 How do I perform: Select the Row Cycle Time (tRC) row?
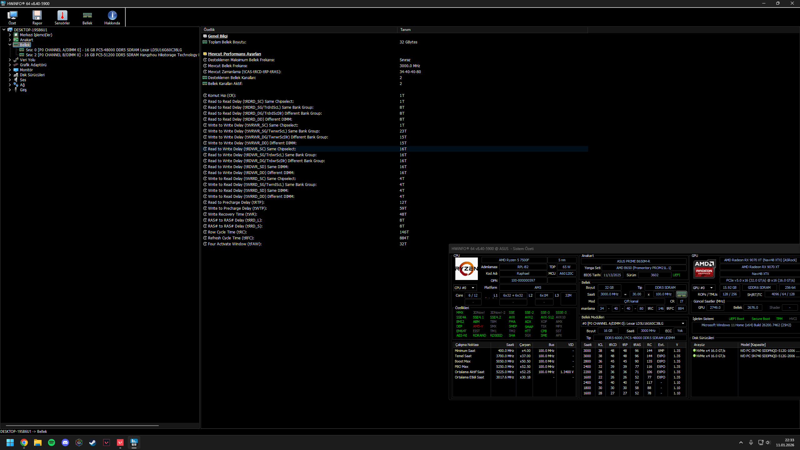[394, 232]
